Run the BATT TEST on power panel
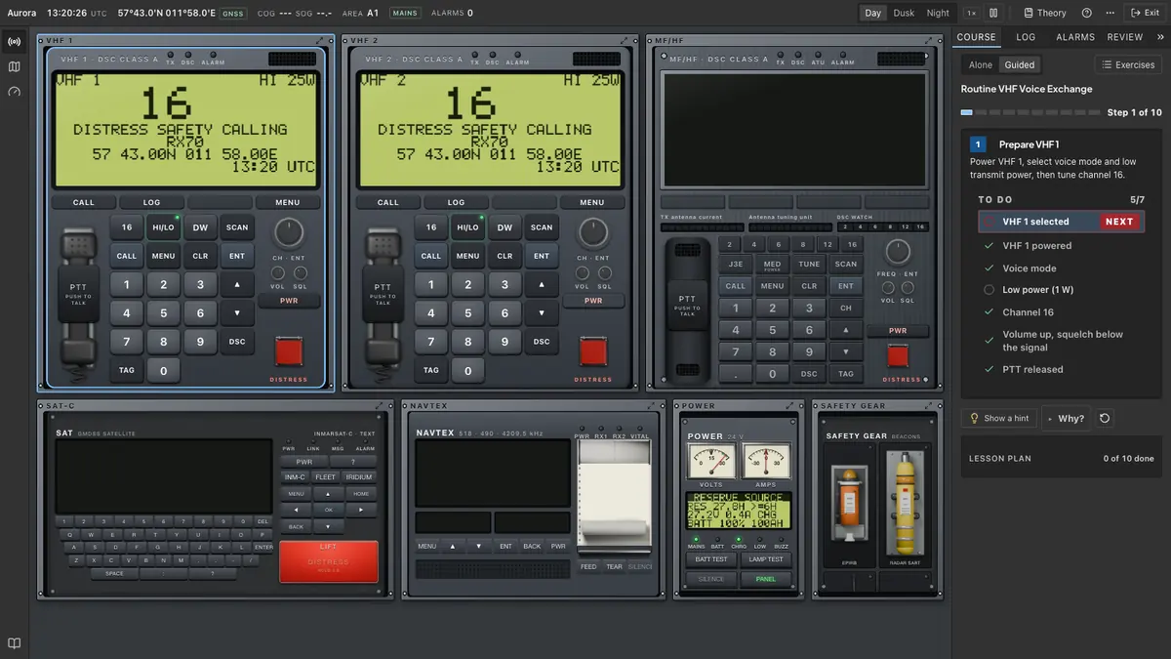The width and height of the screenshot is (1171, 659). [x=711, y=559]
